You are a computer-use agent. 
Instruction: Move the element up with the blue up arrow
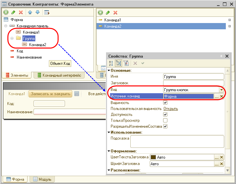pos(30,13)
